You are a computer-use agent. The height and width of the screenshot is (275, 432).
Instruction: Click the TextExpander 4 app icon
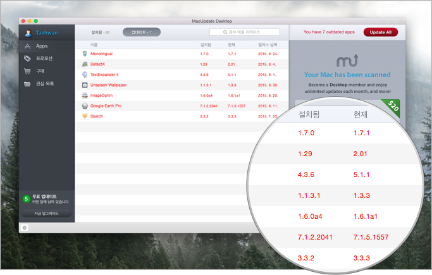[85, 75]
